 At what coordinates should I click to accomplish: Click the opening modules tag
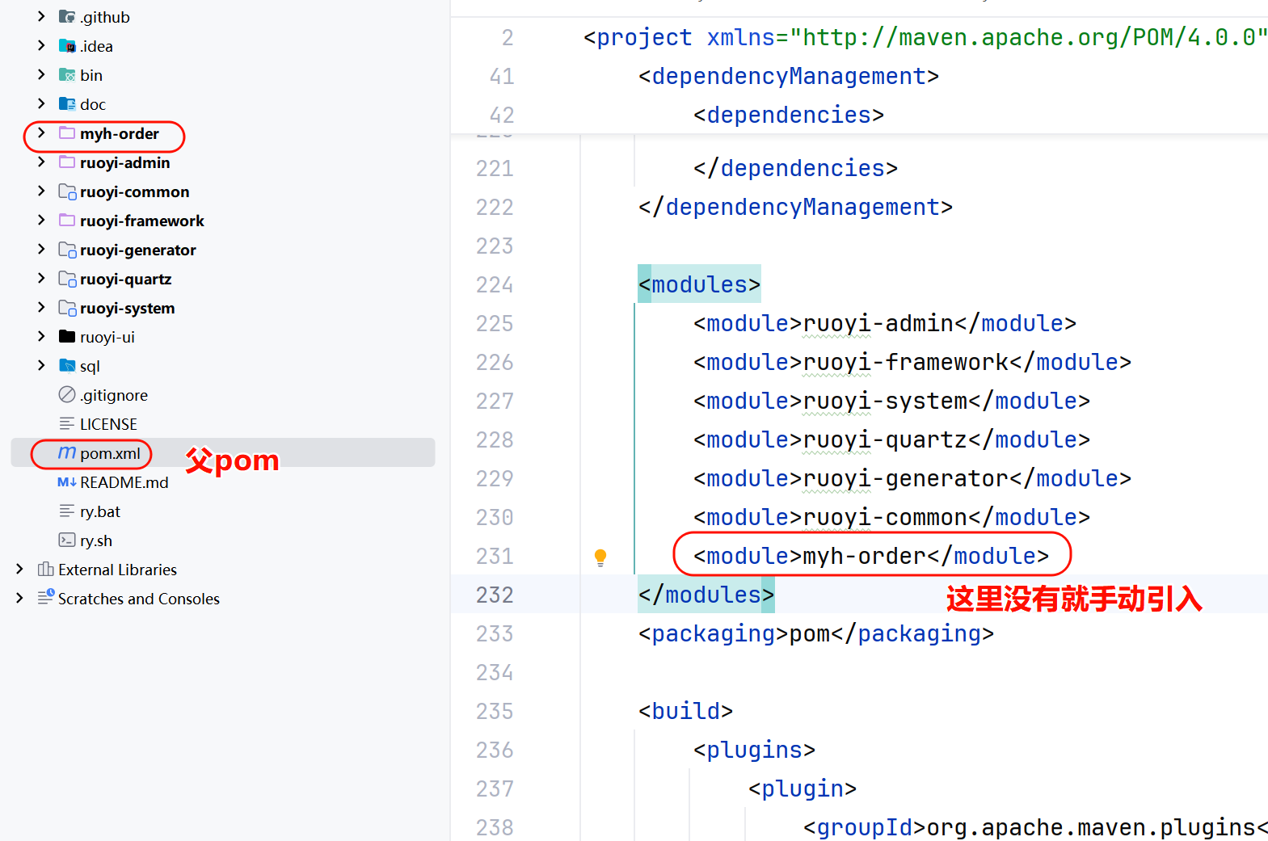(699, 284)
